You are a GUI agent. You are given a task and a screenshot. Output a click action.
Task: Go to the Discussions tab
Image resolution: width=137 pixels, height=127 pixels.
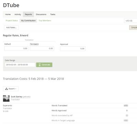[41, 14]
